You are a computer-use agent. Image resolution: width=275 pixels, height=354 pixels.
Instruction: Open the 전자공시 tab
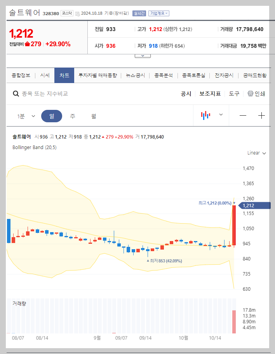coord(224,75)
